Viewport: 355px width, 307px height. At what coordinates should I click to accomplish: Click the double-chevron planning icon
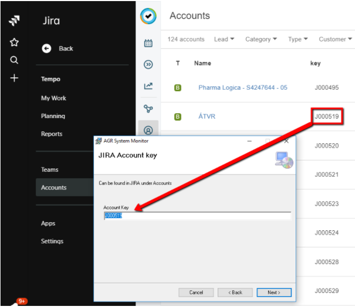(149, 64)
